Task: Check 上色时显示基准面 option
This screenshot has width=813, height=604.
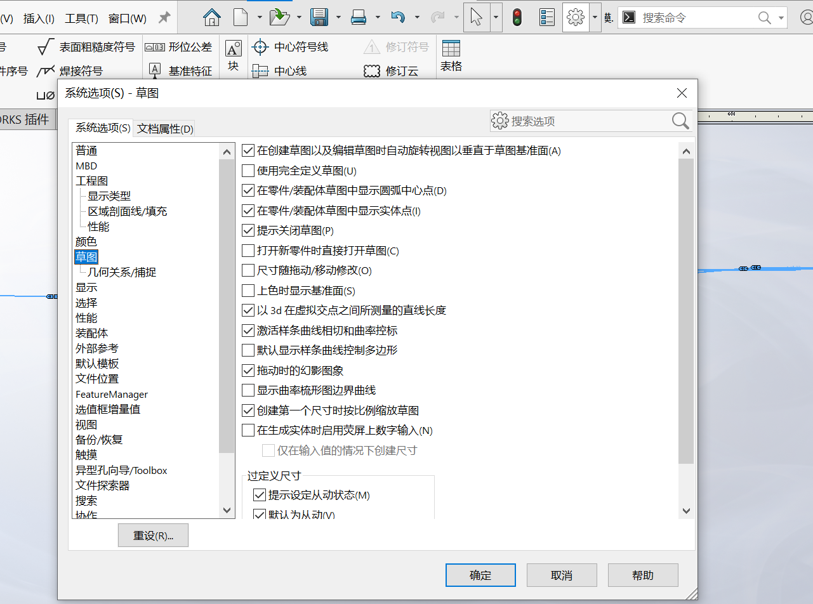Action: 248,290
